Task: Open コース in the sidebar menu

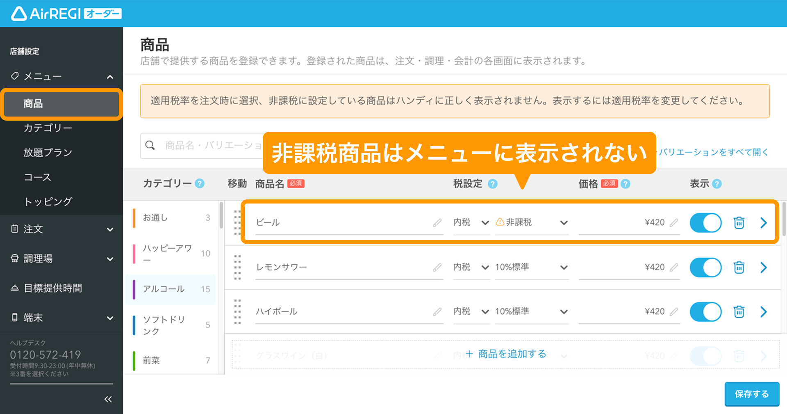Action: (x=37, y=177)
